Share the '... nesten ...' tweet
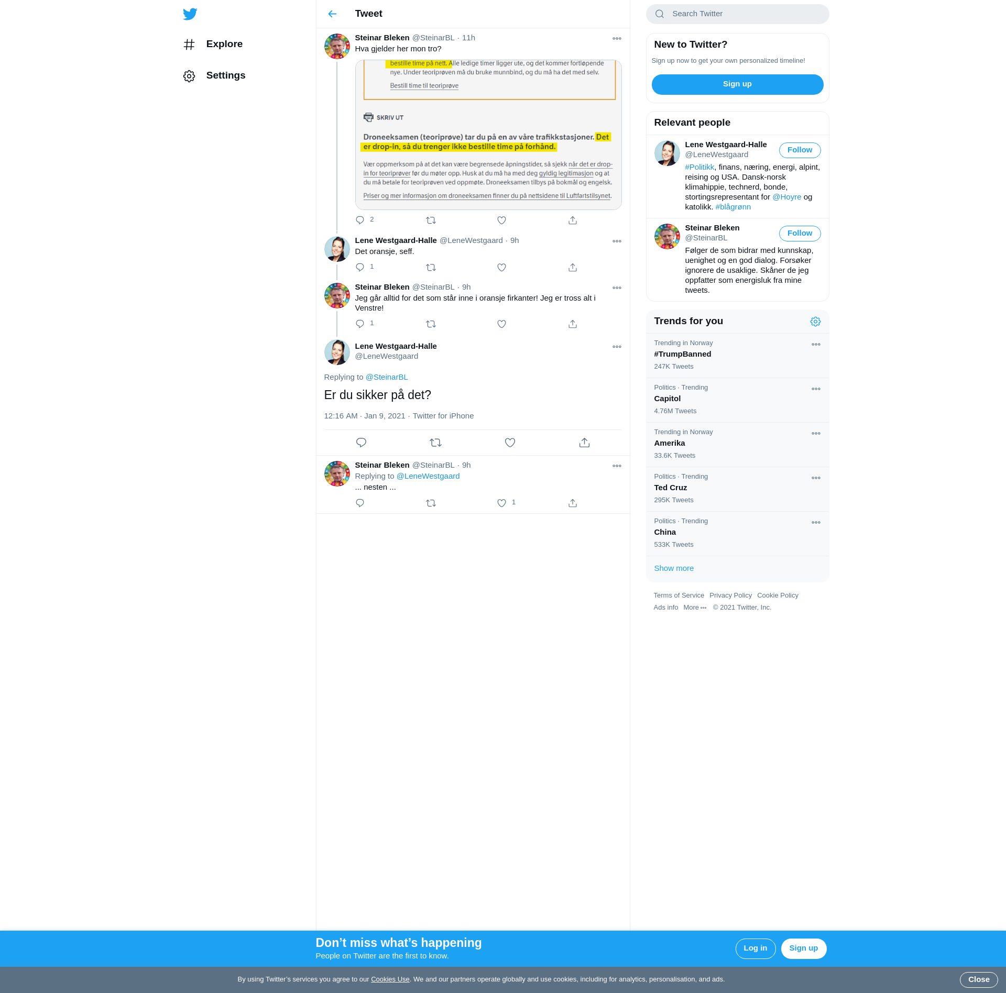This screenshot has height=993, width=1006. (573, 503)
